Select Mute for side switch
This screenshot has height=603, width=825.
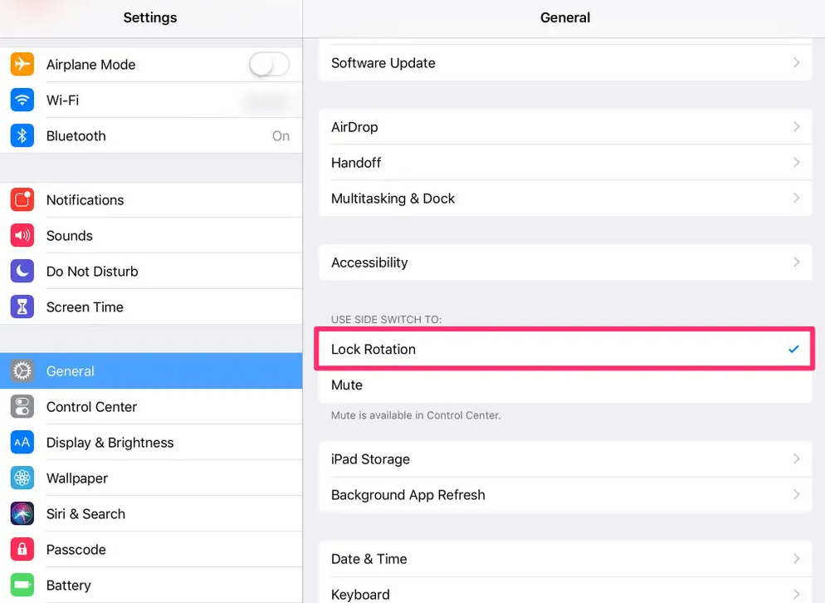564,385
